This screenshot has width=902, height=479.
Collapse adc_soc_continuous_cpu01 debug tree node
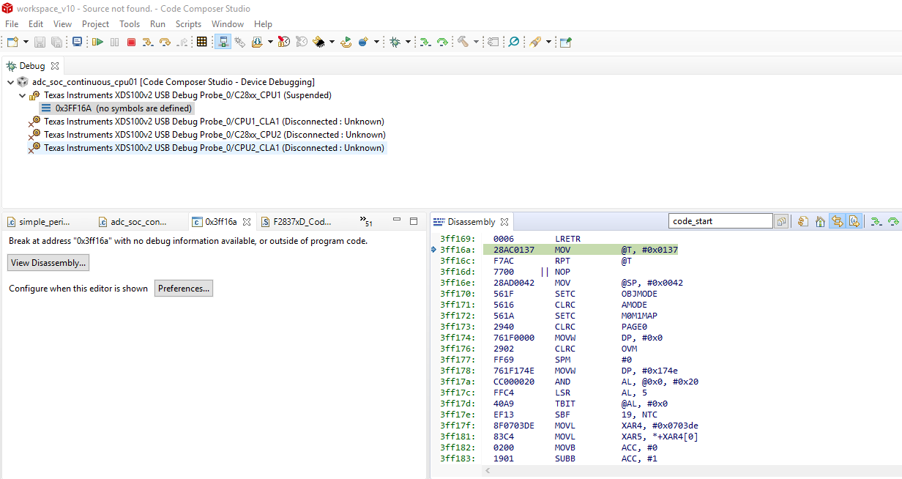(x=10, y=82)
